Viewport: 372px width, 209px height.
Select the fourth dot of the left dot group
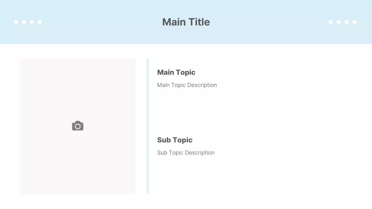coord(40,22)
